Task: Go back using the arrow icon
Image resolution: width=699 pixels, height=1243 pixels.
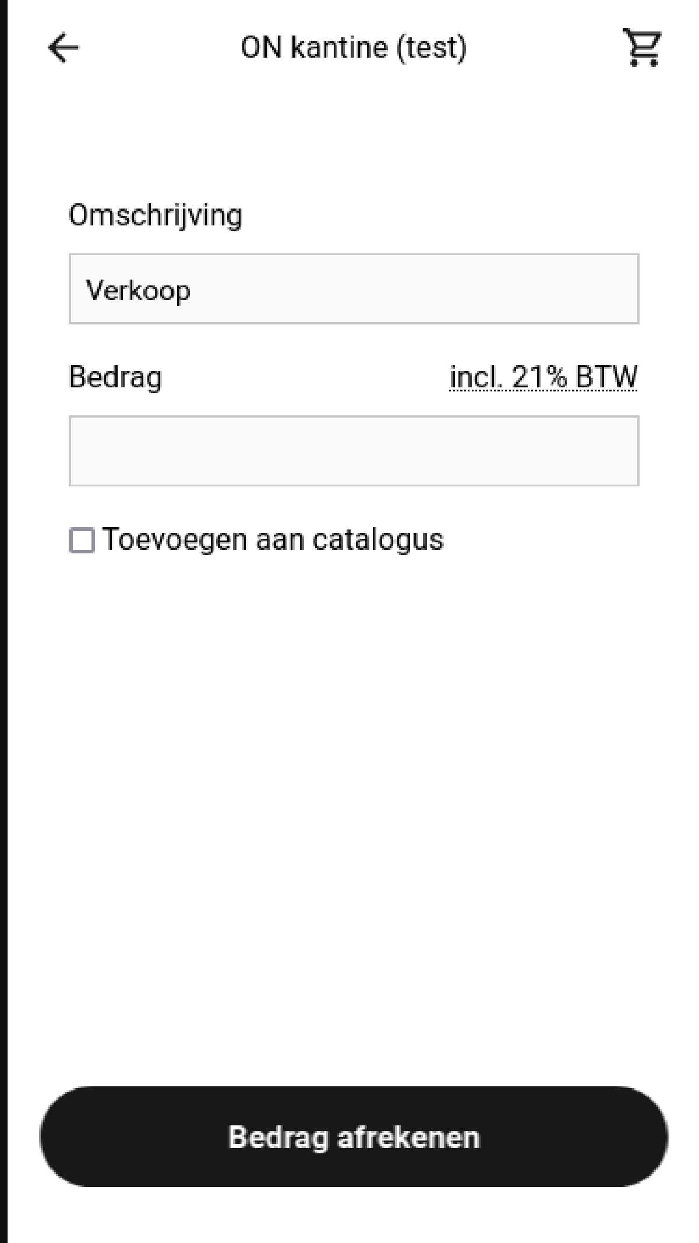Action: [63, 48]
